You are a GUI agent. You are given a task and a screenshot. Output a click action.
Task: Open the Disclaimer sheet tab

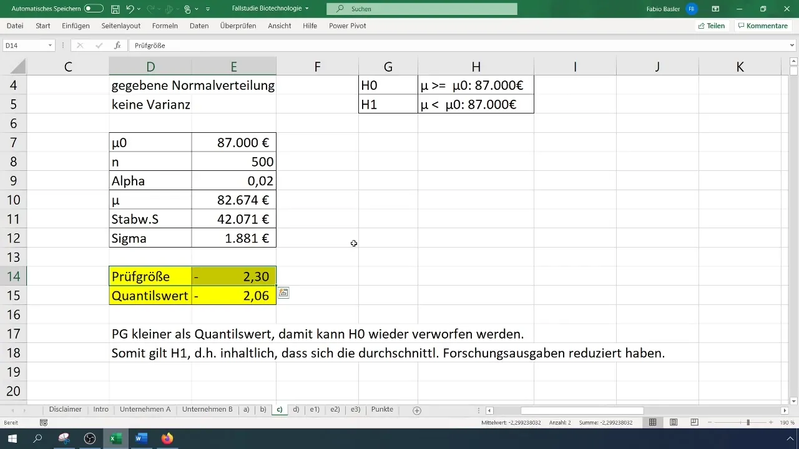click(x=66, y=410)
